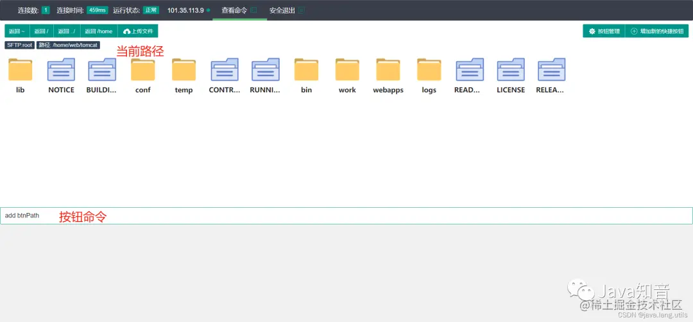
Task: Open the lib folder
Action: tap(21, 70)
